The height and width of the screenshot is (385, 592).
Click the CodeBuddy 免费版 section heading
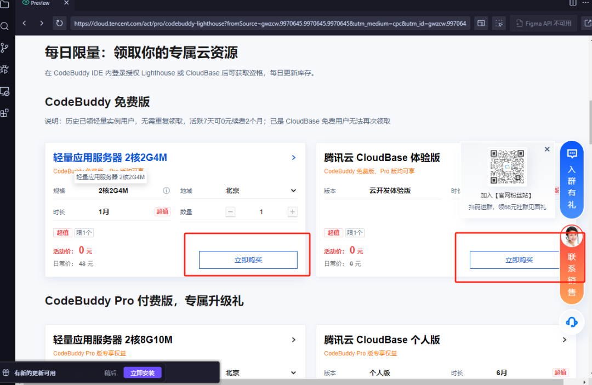click(x=98, y=102)
